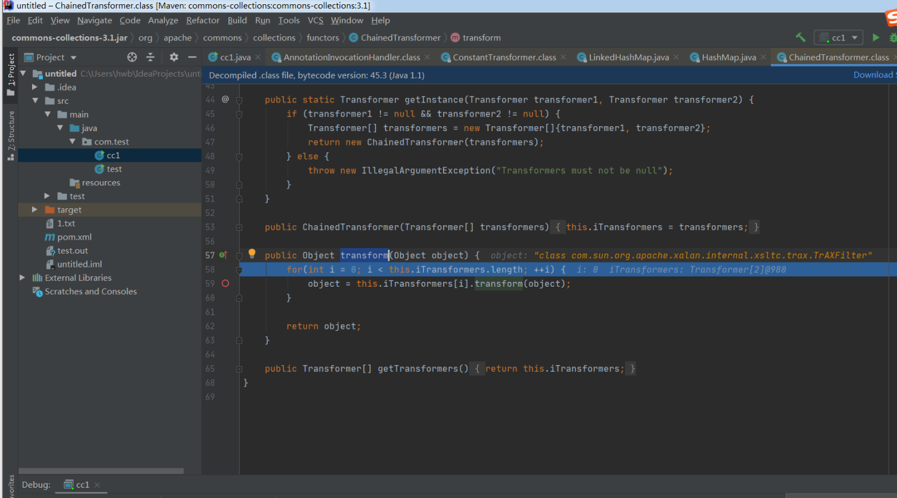
Task: Collapse the com.test package
Action: tap(72, 141)
